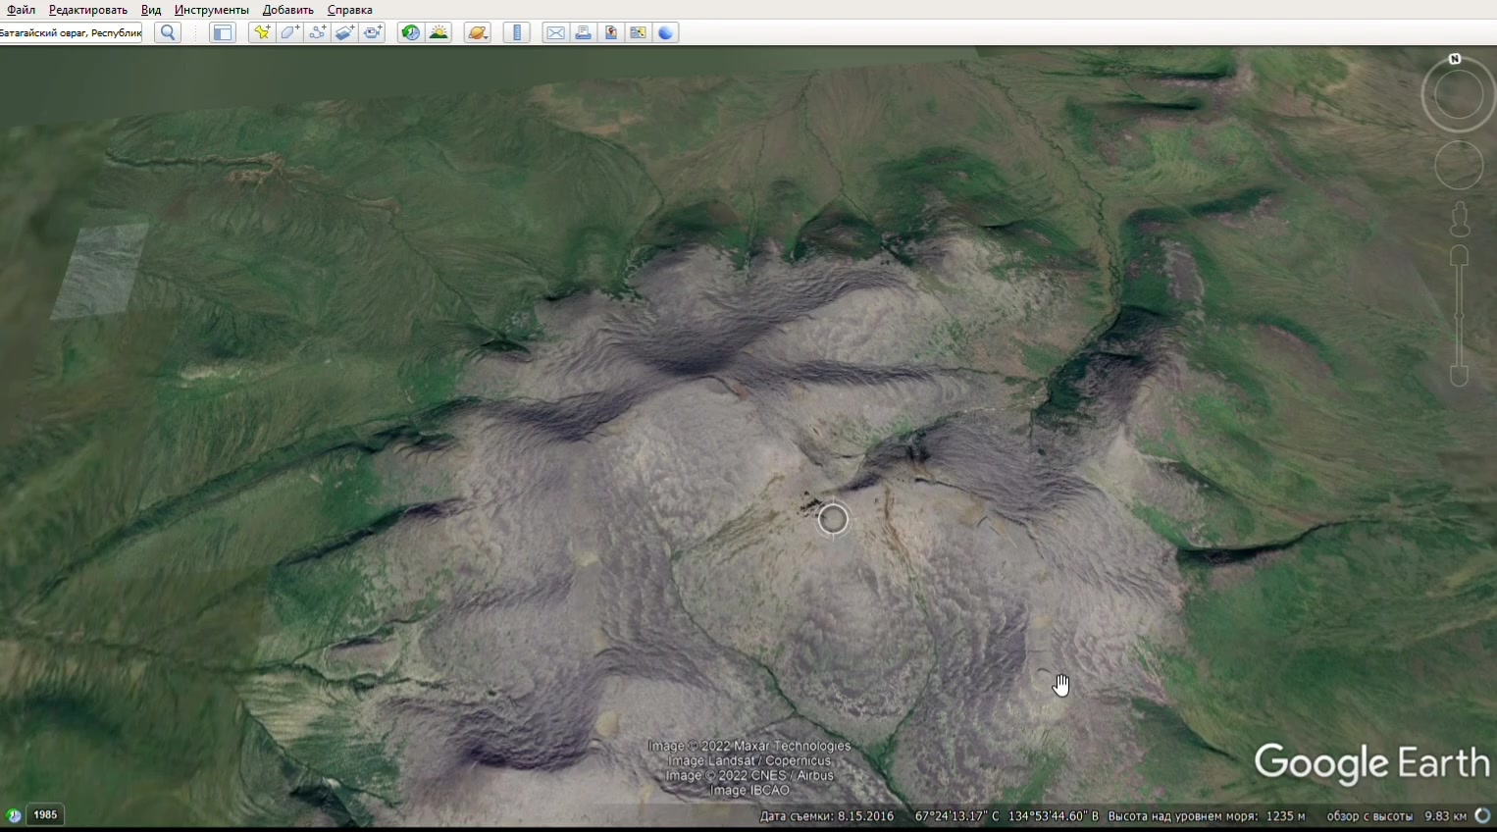This screenshot has width=1497, height=832.
Task: Click the Image IBCAO attribution text
Action: [749, 791]
